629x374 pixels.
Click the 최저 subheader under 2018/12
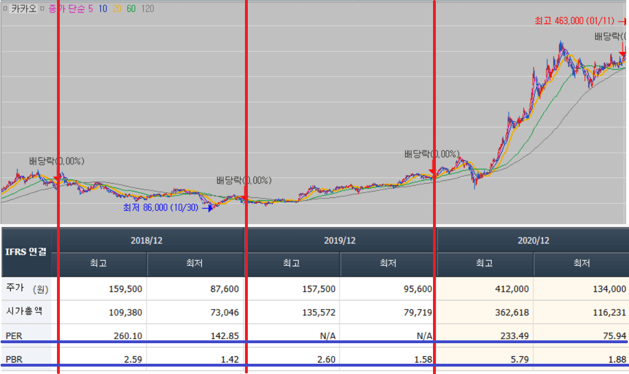[x=194, y=263]
